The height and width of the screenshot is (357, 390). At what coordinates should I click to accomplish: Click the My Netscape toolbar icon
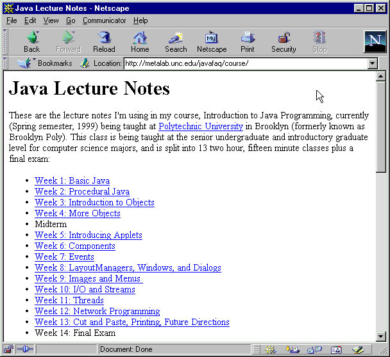click(212, 42)
